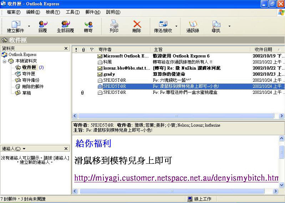285x203 pixels.
Task: Click the preview pane scroll down arrow
Action: click(x=281, y=185)
